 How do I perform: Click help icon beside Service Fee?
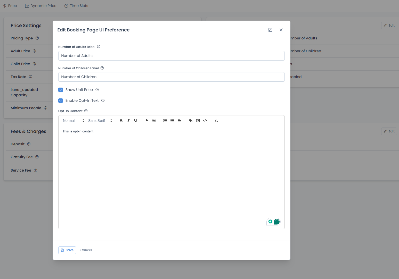36,170
